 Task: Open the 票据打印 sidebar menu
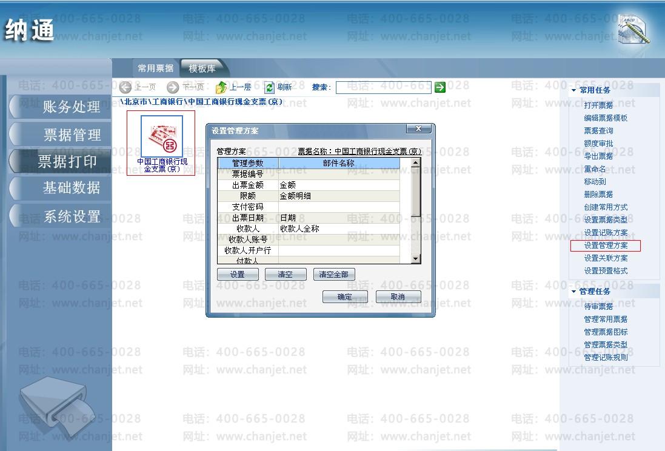click(60, 161)
